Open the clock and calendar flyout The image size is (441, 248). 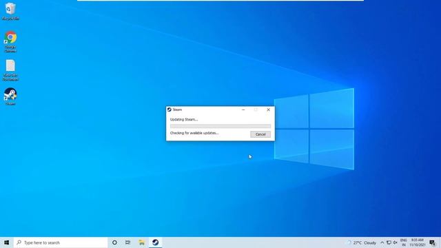[x=417, y=242]
